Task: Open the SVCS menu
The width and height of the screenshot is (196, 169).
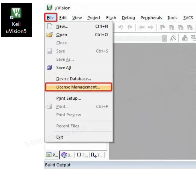Action: (188, 18)
